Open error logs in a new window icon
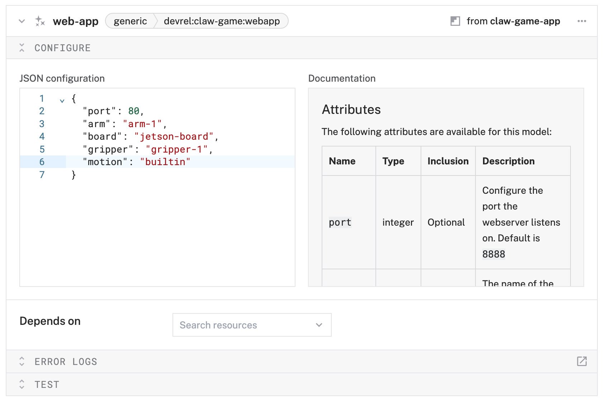The height and width of the screenshot is (404, 606). pyautogui.click(x=582, y=361)
